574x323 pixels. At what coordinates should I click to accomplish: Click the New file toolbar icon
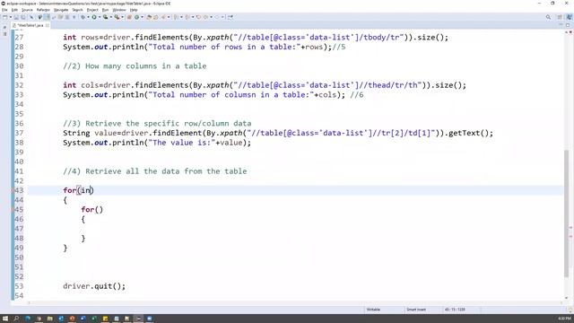(x=4, y=17)
